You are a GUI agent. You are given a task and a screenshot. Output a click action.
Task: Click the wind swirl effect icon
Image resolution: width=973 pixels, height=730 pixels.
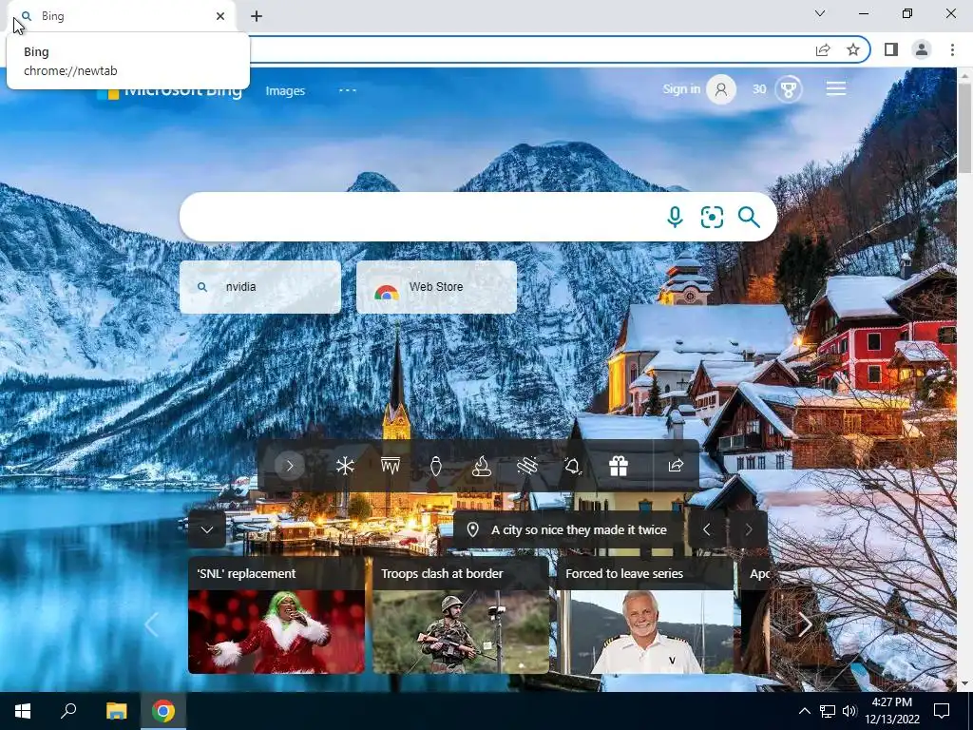click(x=526, y=466)
